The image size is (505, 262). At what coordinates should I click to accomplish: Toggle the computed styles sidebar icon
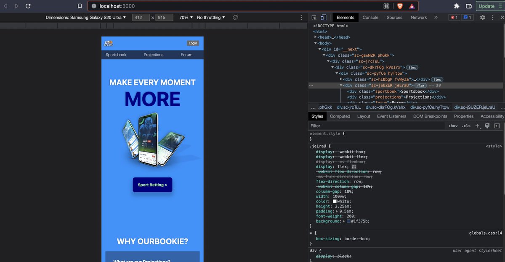pos(497,126)
